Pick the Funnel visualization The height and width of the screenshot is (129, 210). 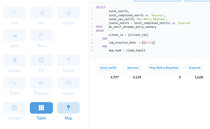tap(68, 60)
